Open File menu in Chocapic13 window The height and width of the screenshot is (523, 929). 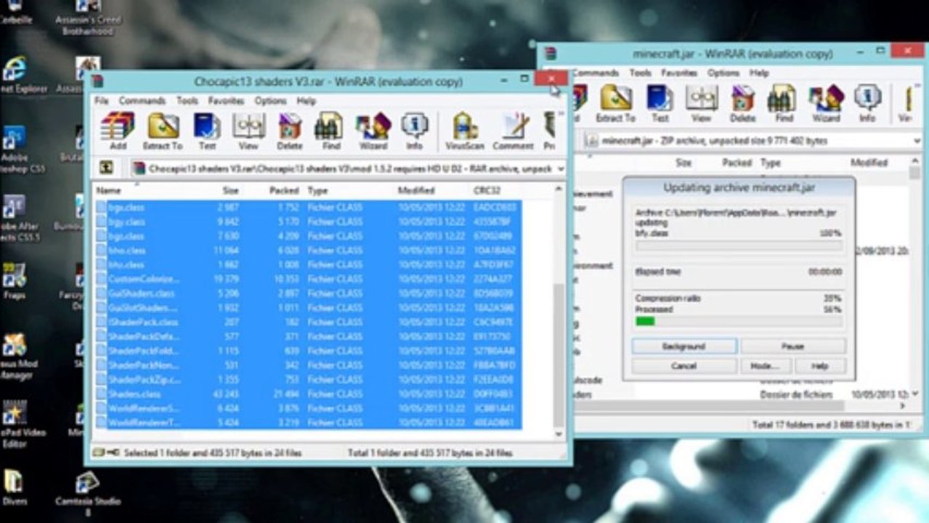tap(101, 101)
